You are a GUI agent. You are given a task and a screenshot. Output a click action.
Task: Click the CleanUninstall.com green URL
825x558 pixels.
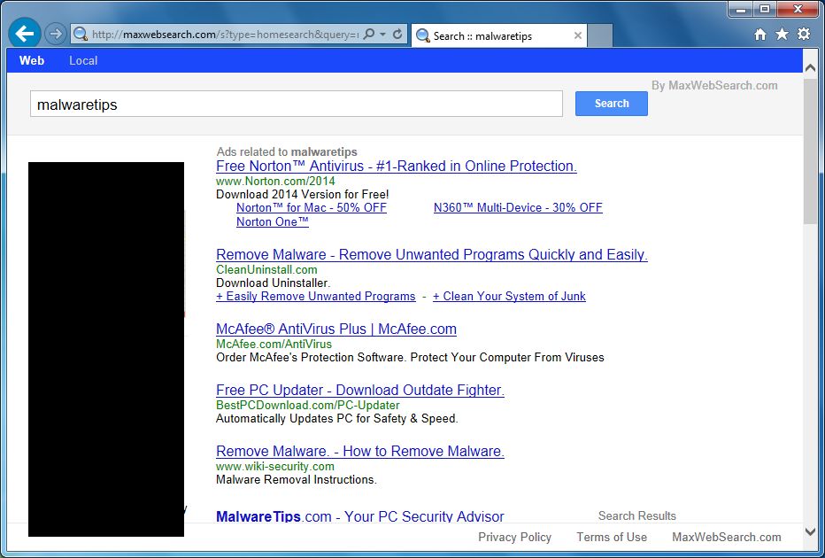click(x=266, y=269)
